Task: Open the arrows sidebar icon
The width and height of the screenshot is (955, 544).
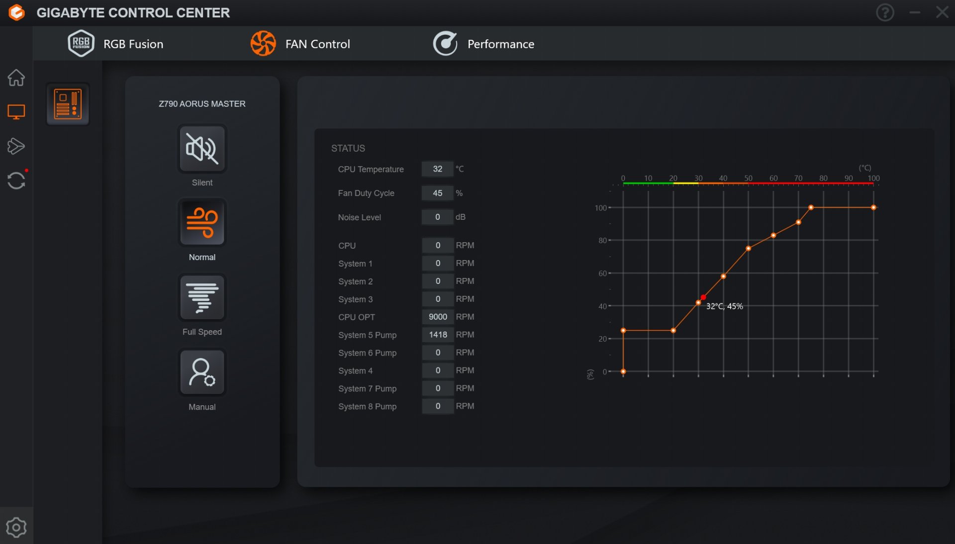Action: 16,146
